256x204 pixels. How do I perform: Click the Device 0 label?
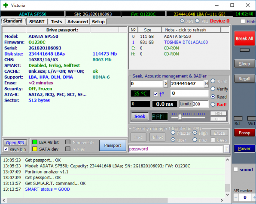219,21
